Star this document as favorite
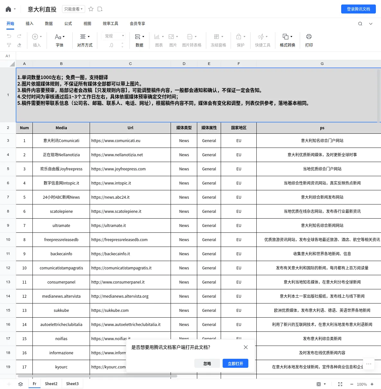 pyautogui.click(x=91, y=9)
